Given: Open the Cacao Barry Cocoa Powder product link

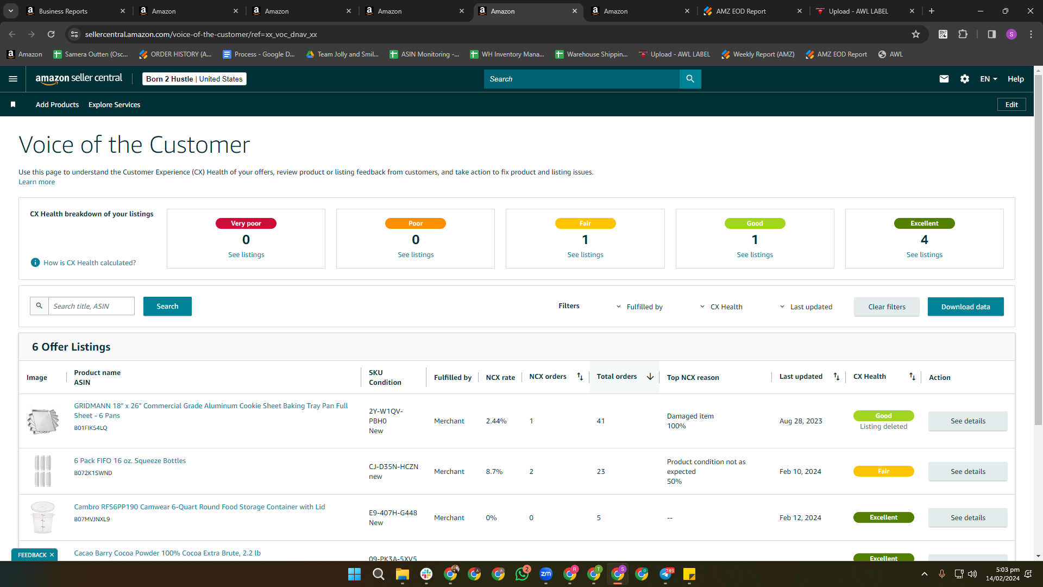Looking at the screenshot, I should pos(167,553).
